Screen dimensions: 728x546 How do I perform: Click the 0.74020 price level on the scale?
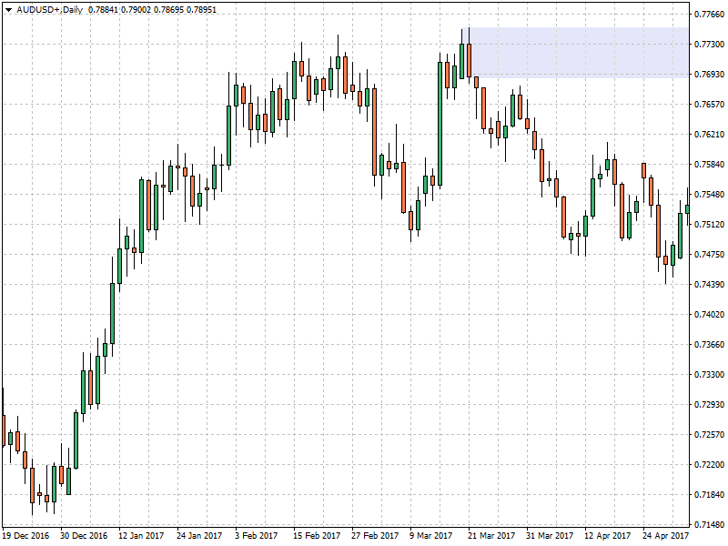tap(708, 315)
